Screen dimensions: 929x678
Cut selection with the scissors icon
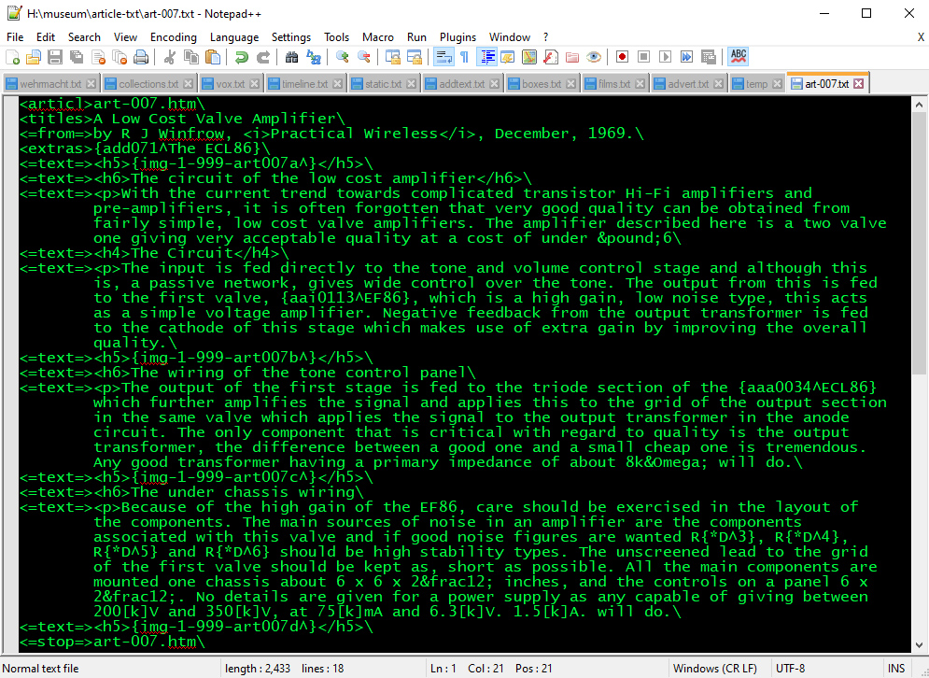[169, 57]
